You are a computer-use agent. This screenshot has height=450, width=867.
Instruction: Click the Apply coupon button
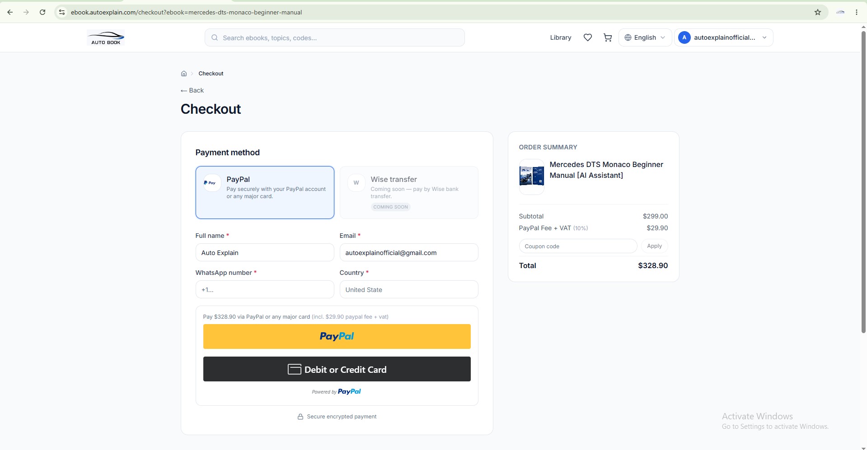[654, 246]
